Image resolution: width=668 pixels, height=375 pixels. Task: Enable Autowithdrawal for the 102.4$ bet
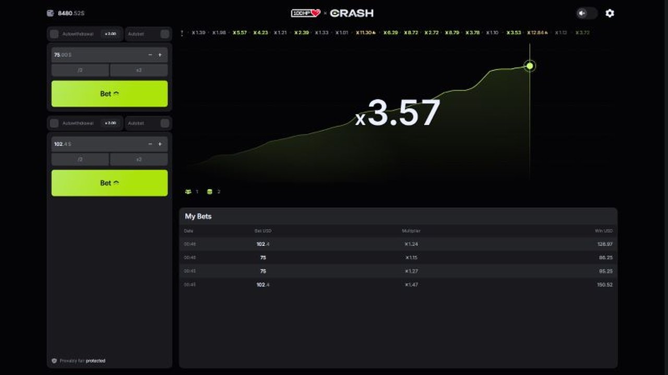point(54,123)
